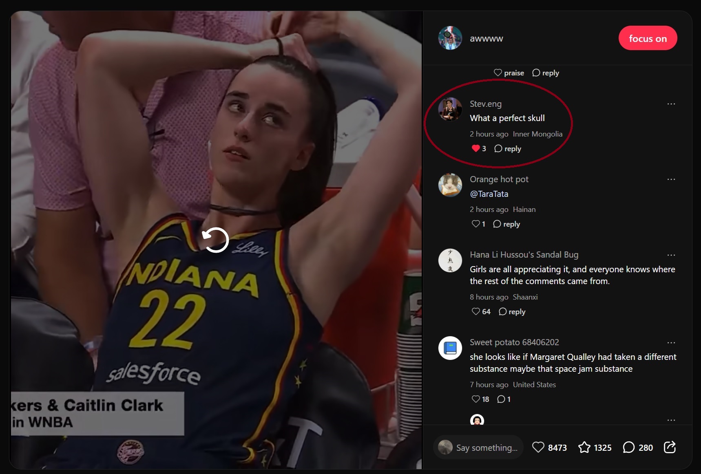Open more options for Orange hot pot comment
Image resolution: width=701 pixels, height=474 pixels.
[x=671, y=179]
